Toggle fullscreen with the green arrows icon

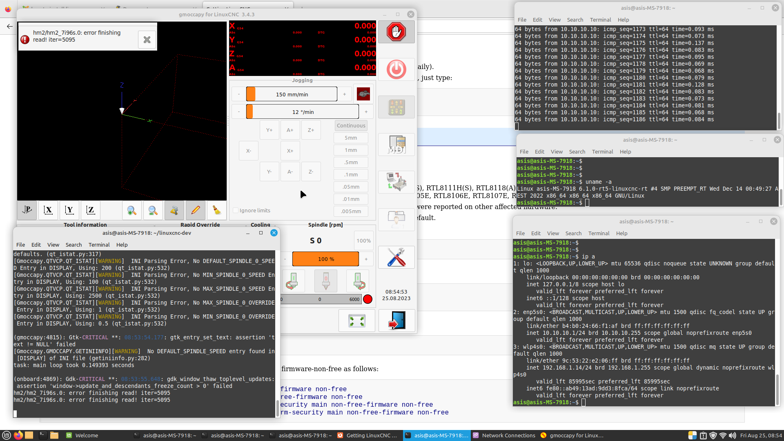pos(357,321)
